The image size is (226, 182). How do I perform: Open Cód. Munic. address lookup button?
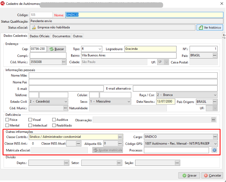tap(64, 62)
